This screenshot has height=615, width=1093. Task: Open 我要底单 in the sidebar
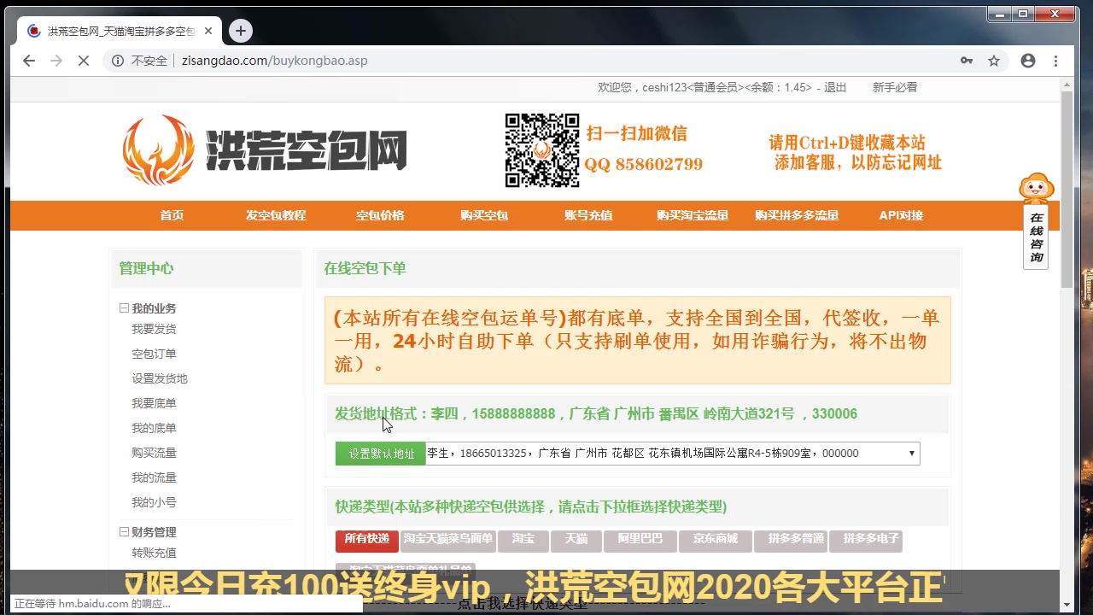(x=154, y=403)
